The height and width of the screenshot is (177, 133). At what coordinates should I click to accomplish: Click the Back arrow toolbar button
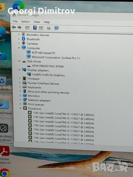pyautogui.click(x=14, y=27)
